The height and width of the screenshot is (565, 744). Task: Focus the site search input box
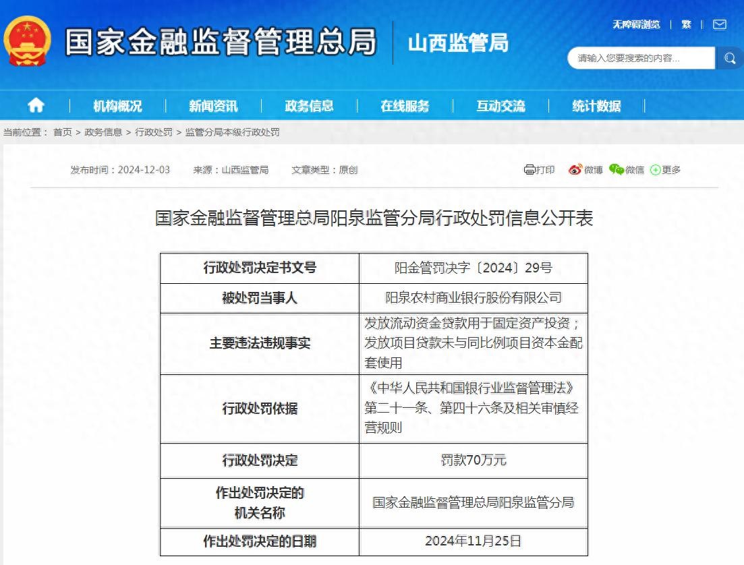tap(639, 59)
